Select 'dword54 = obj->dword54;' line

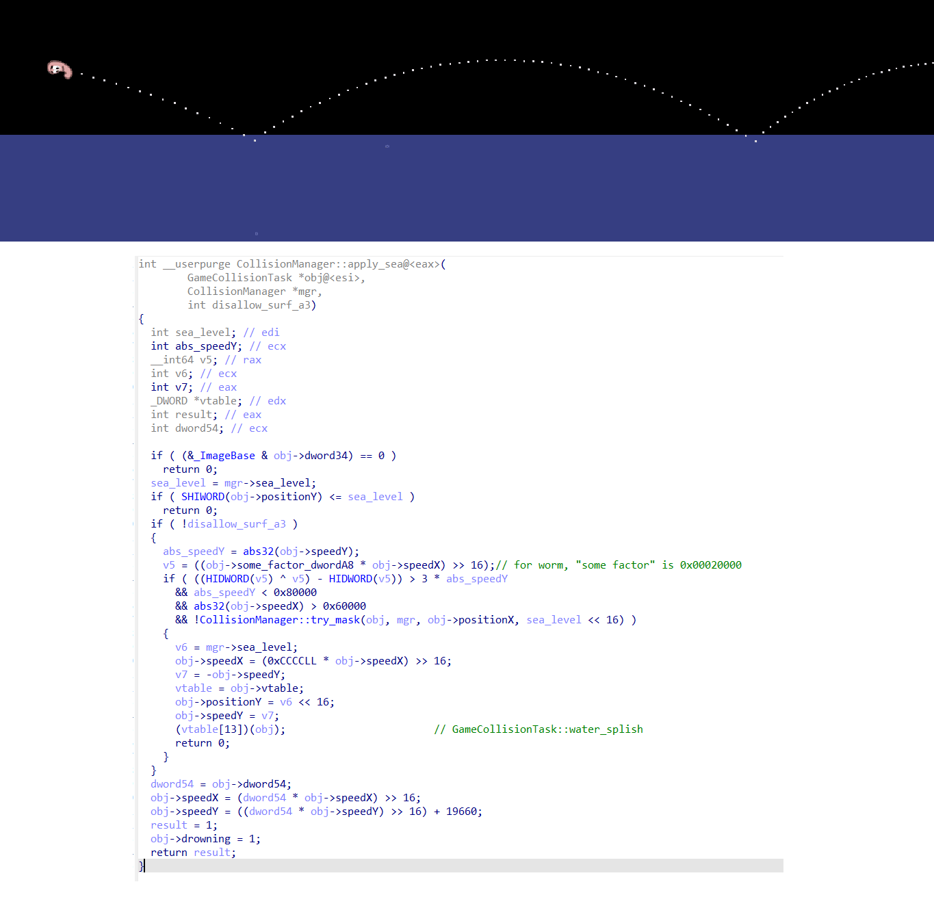(x=221, y=784)
